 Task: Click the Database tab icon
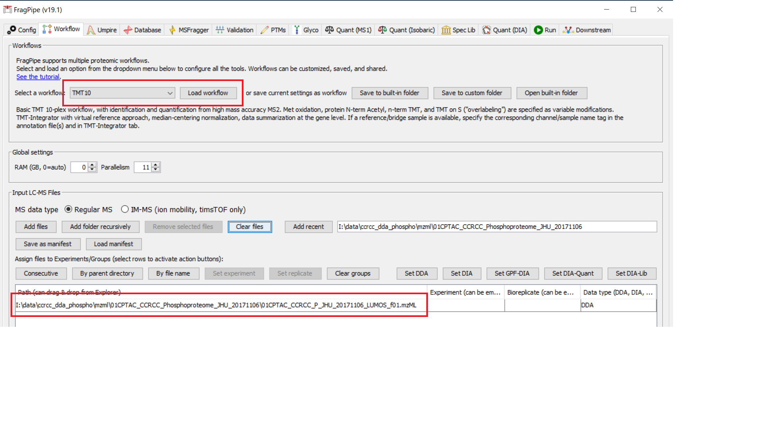tap(128, 30)
